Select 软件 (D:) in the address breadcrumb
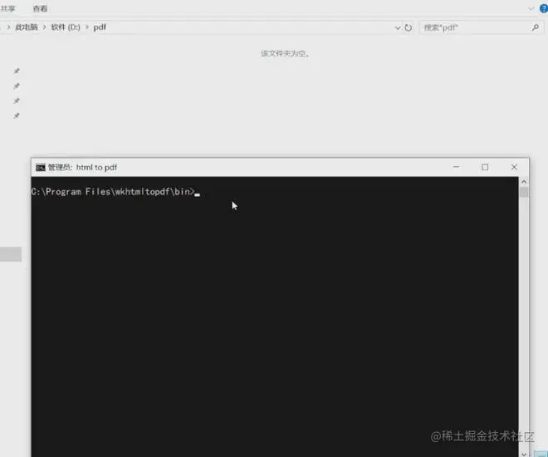This screenshot has height=457, width=548. point(66,27)
